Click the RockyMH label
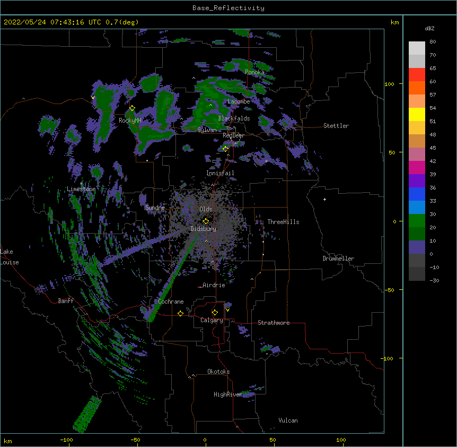The width and height of the screenshot is (457, 447). (x=130, y=121)
